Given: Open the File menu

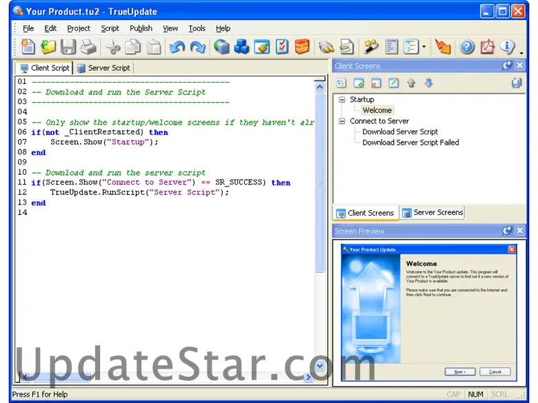Looking at the screenshot, I should pyautogui.click(x=28, y=28).
